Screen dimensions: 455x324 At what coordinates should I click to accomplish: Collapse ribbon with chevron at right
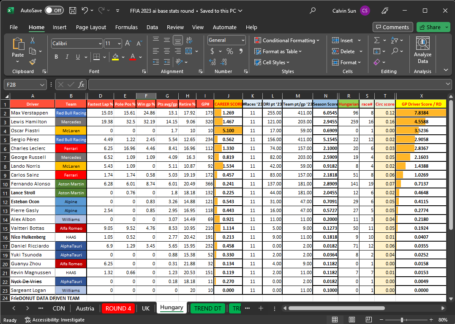point(446,70)
